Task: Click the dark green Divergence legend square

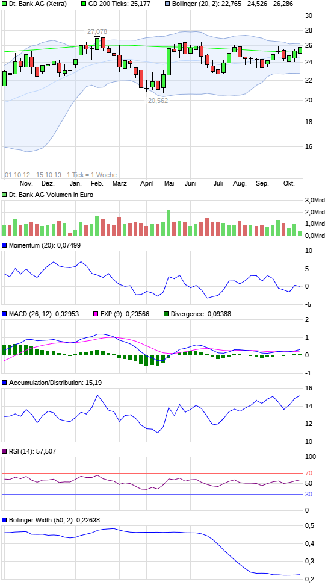Action: point(166,314)
